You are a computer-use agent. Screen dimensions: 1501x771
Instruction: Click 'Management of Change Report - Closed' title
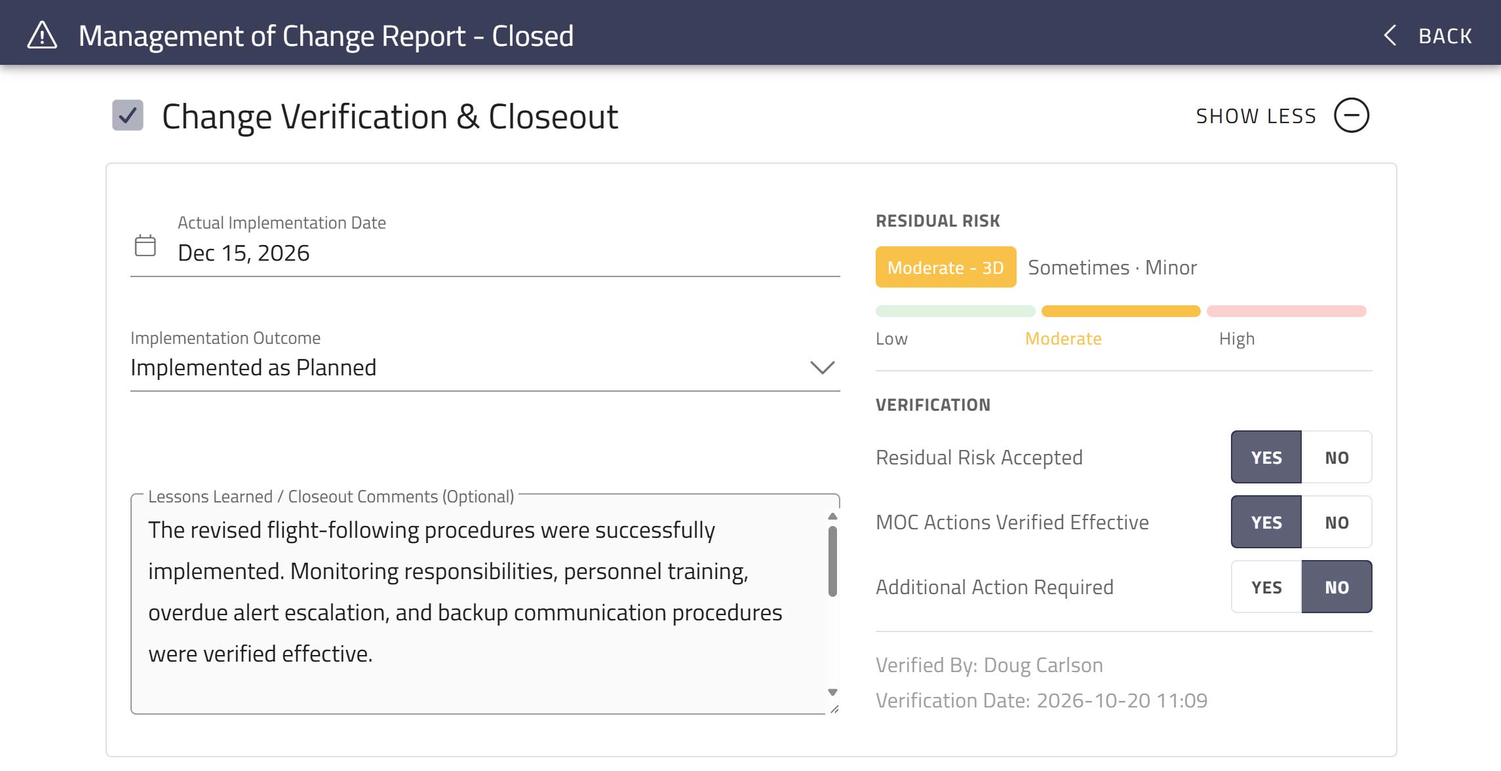coord(326,36)
